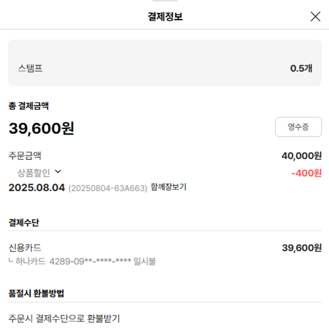Select the 40,000원 order amount
This screenshot has height=329, width=329.
coord(301,156)
